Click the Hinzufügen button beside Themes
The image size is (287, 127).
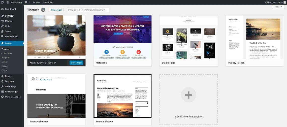(57, 10)
